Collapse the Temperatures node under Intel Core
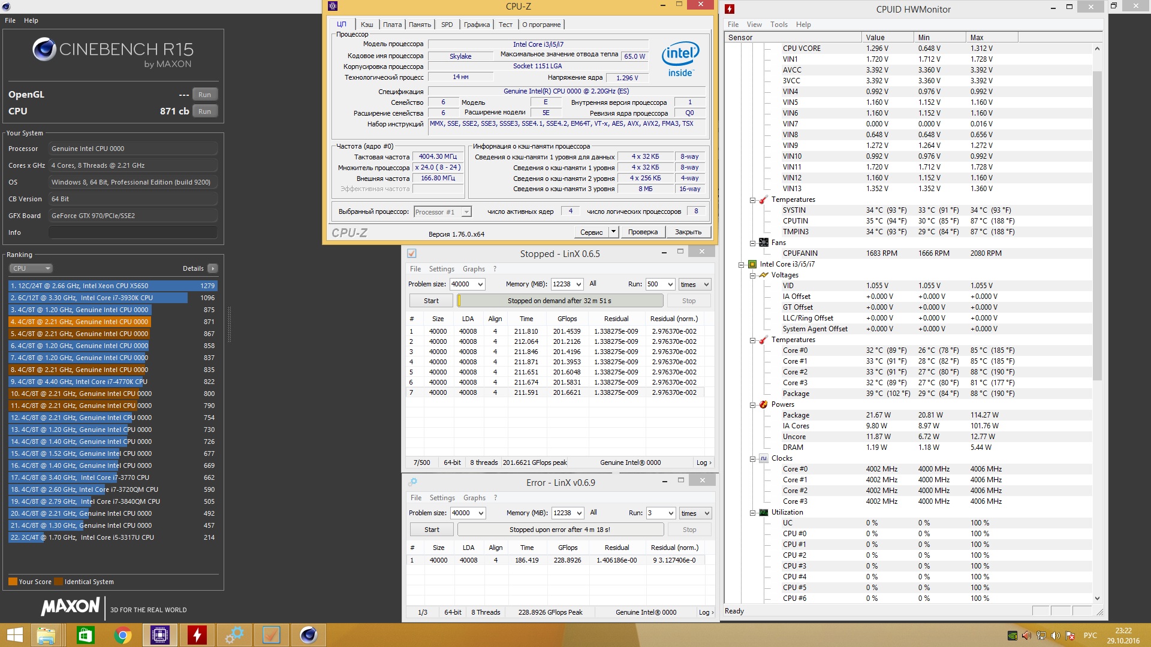This screenshot has width=1151, height=647. 753,340
